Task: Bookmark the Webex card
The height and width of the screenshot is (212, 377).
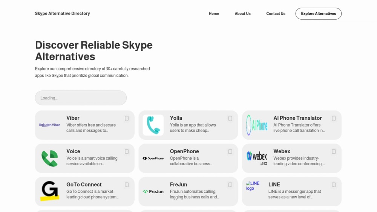Action: point(334,151)
